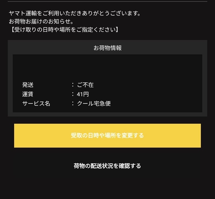Select the 41円 fare value
The image size is (215, 199).
point(83,94)
